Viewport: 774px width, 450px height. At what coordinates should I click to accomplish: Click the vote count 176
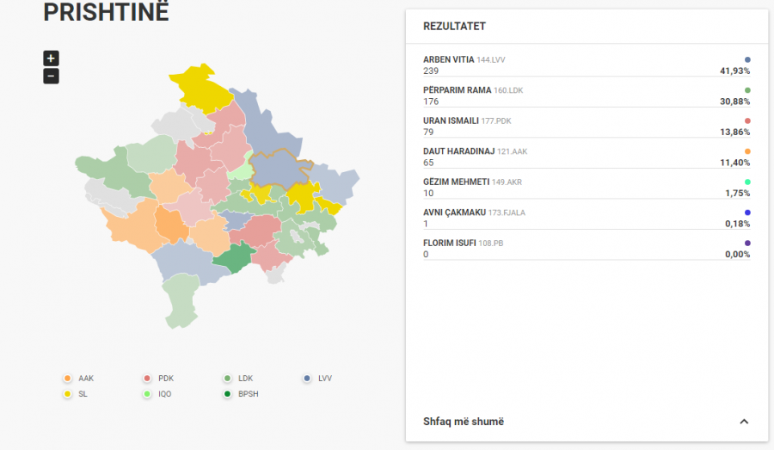[431, 102]
